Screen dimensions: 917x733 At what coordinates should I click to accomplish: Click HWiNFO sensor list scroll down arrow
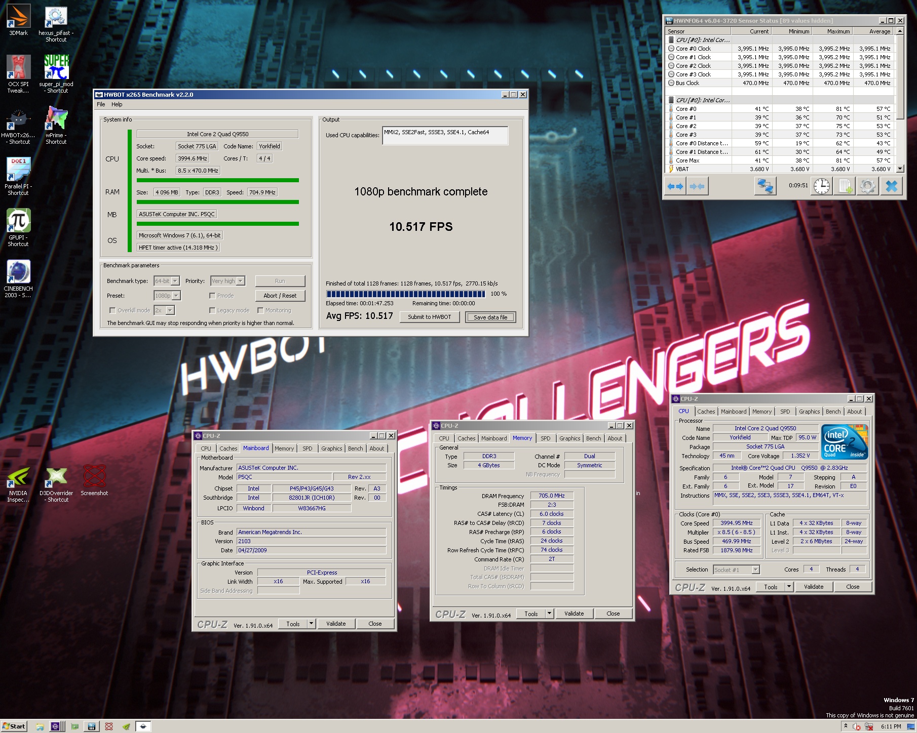coord(900,169)
